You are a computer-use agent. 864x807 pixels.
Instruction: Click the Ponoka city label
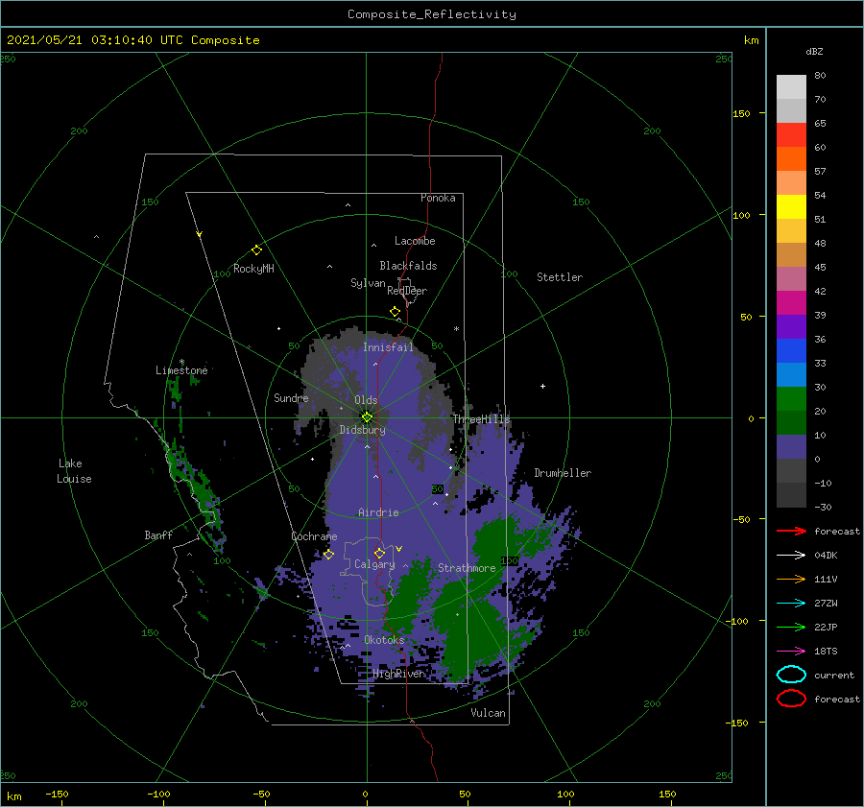pyautogui.click(x=438, y=198)
